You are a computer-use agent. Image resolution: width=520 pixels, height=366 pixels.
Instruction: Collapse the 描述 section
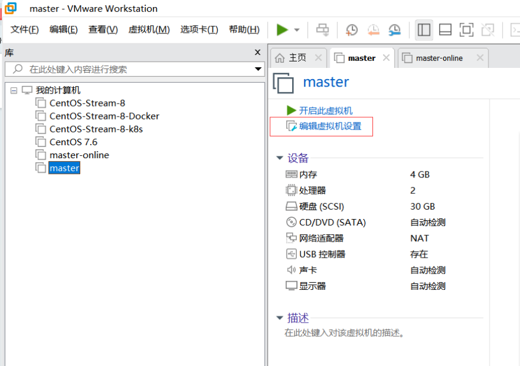click(279, 318)
